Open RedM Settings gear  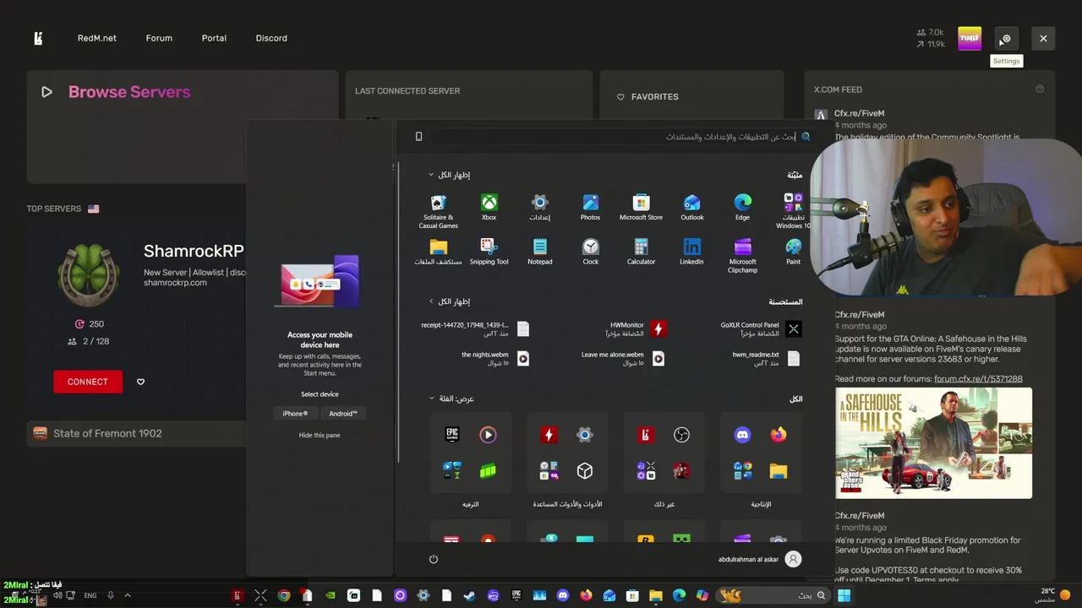pyautogui.click(x=1006, y=38)
